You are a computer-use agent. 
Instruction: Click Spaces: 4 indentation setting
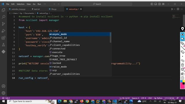(136, 98)
